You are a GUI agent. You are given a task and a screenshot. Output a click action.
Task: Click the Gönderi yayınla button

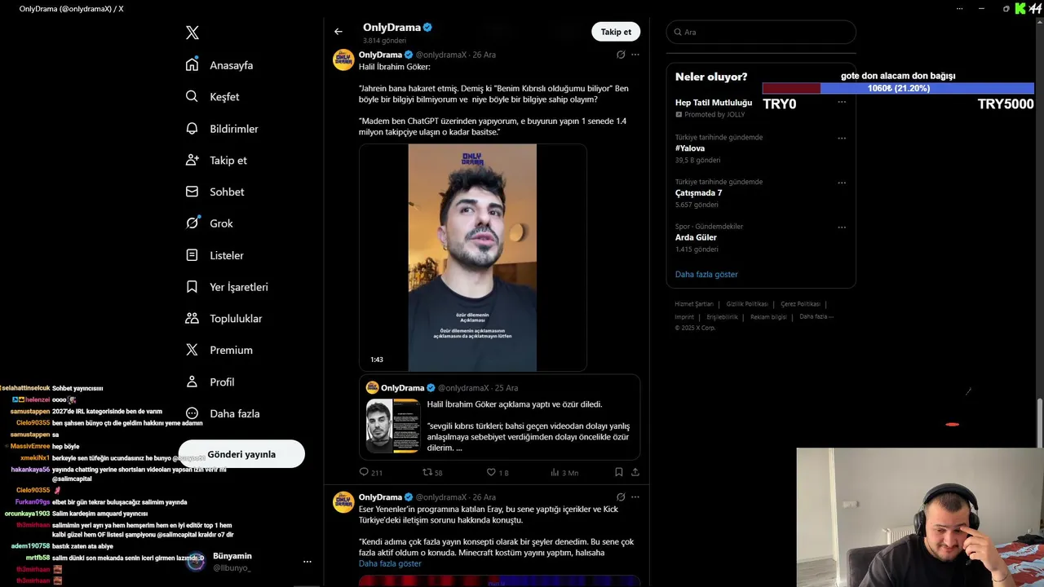coord(241,454)
